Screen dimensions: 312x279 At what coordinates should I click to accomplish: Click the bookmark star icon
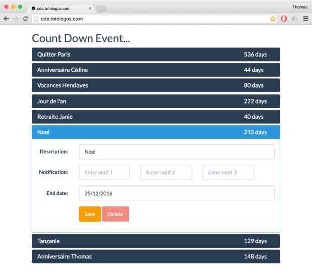pos(273,19)
